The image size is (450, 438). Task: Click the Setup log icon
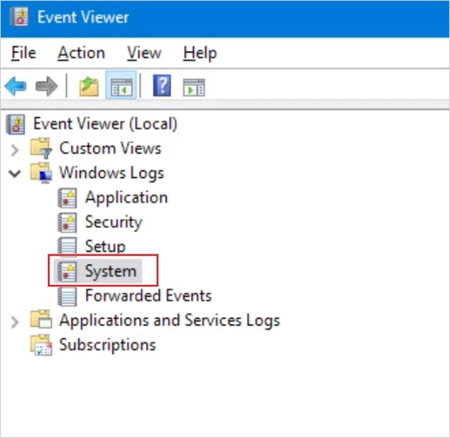pos(67,246)
